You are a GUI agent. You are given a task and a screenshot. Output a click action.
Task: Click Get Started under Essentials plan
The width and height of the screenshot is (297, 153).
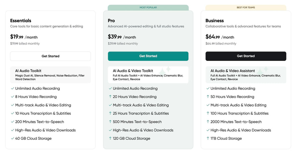50,56
